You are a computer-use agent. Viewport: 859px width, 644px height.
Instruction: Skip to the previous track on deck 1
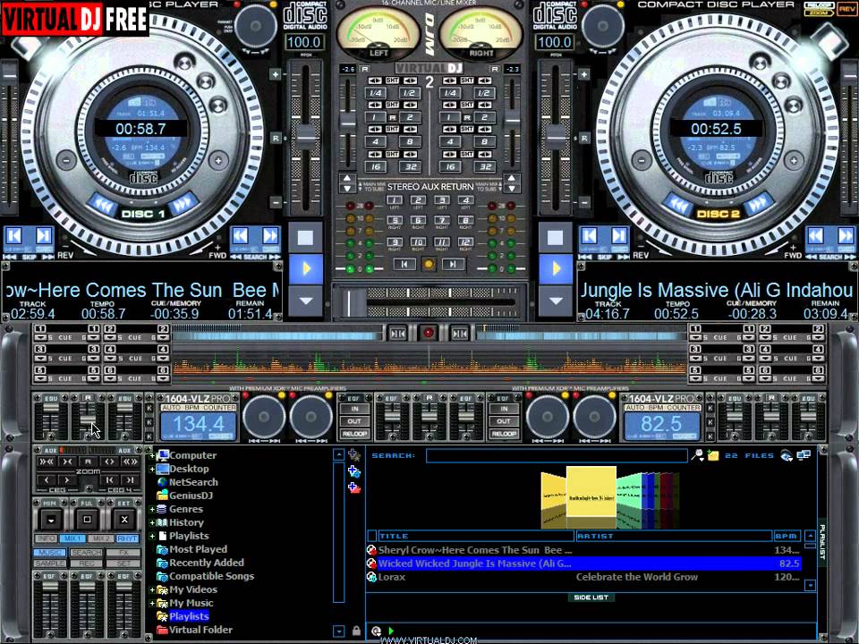pos(13,236)
